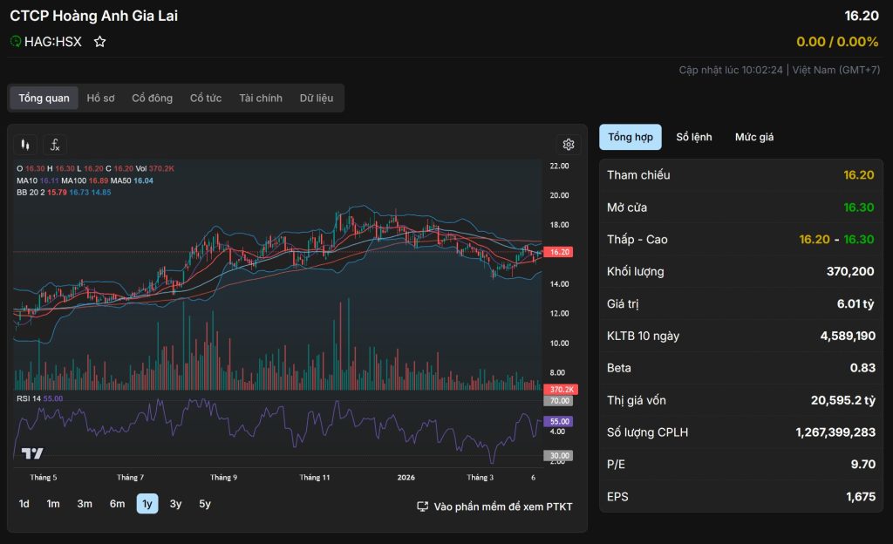This screenshot has width=893, height=544.
Task: Click the green HAG:HSX status icon
Action: tap(16, 41)
